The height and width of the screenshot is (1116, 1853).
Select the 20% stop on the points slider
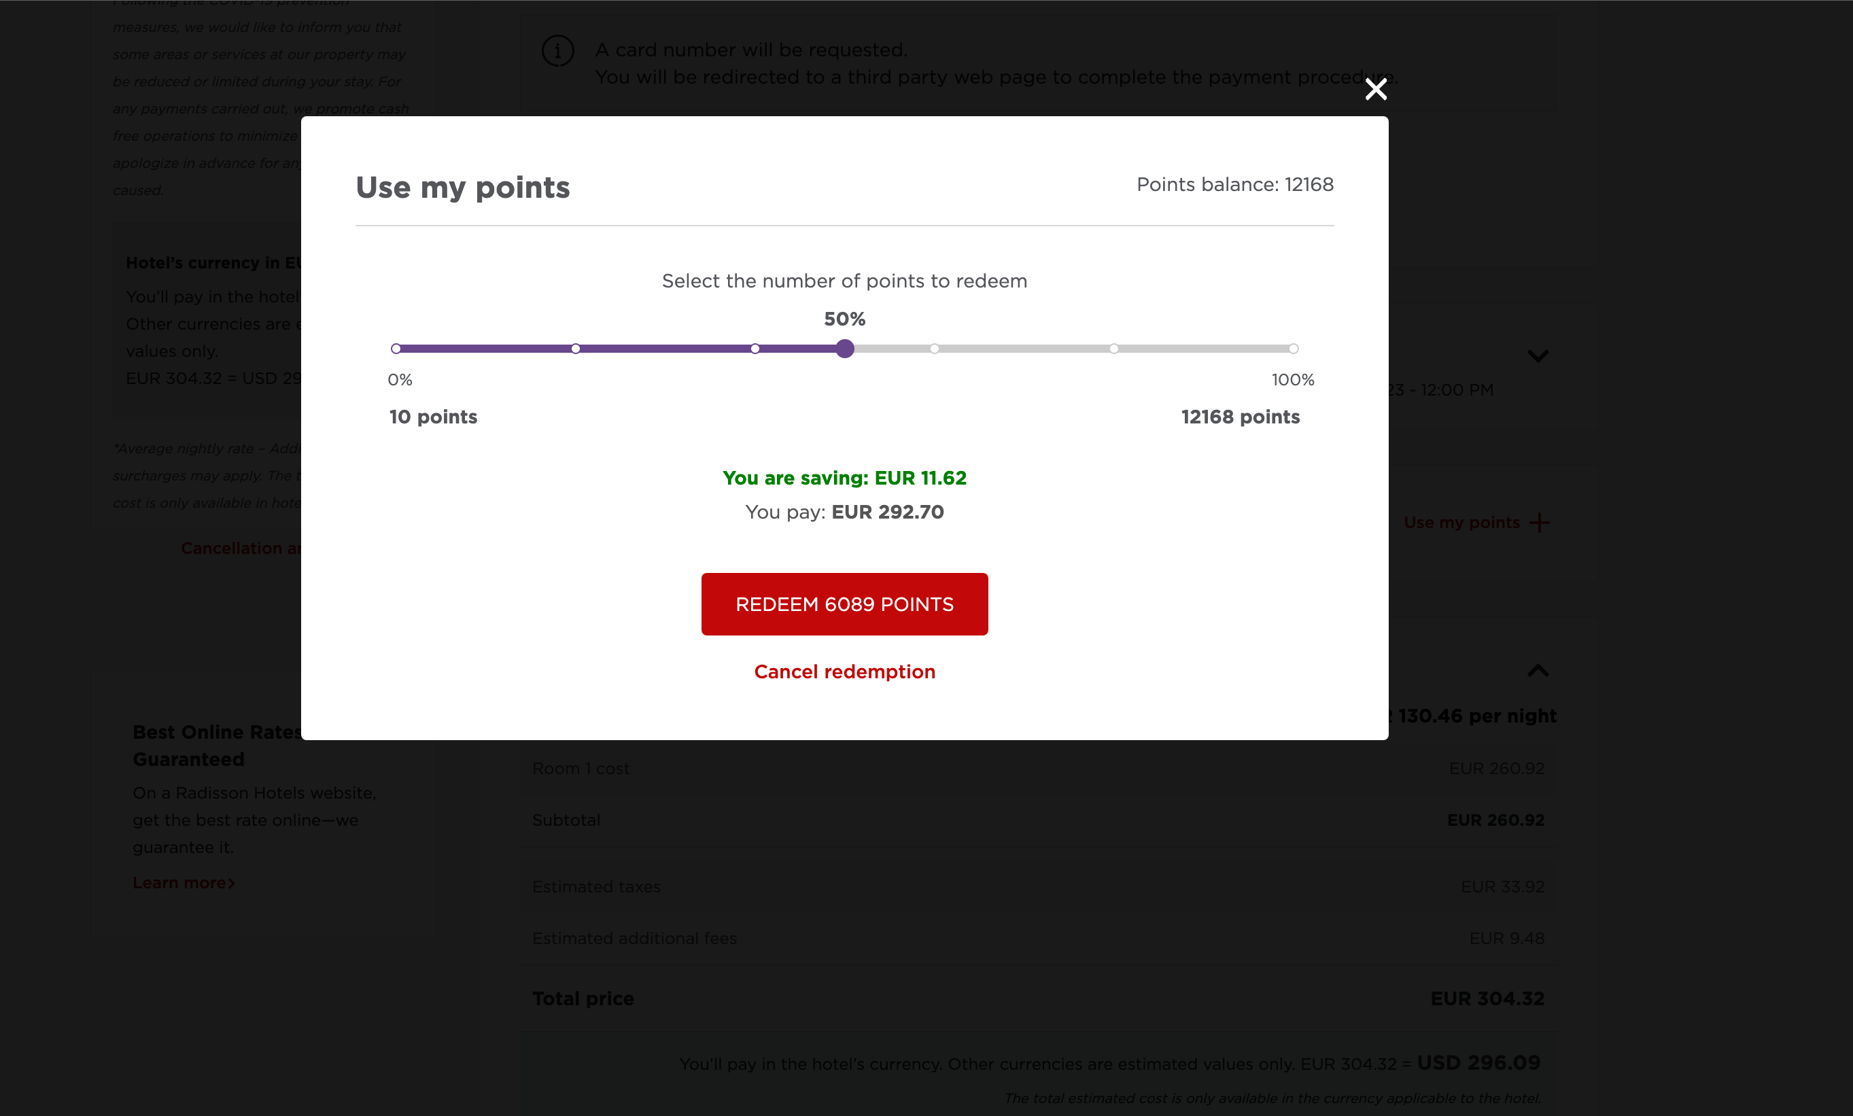click(575, 348)
